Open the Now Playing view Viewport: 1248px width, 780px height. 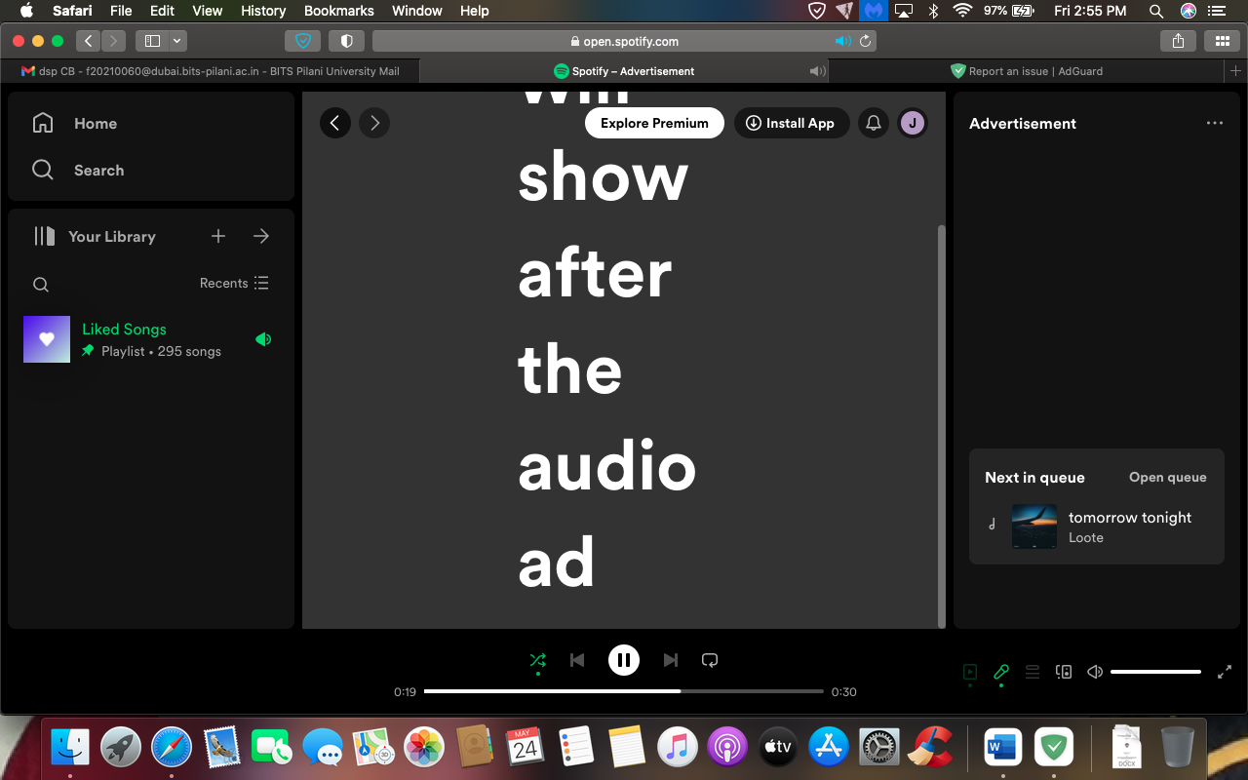coord(969,672)
